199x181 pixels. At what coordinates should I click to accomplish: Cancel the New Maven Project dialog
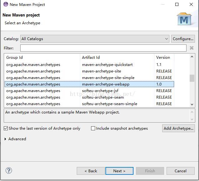coord(181,171)
